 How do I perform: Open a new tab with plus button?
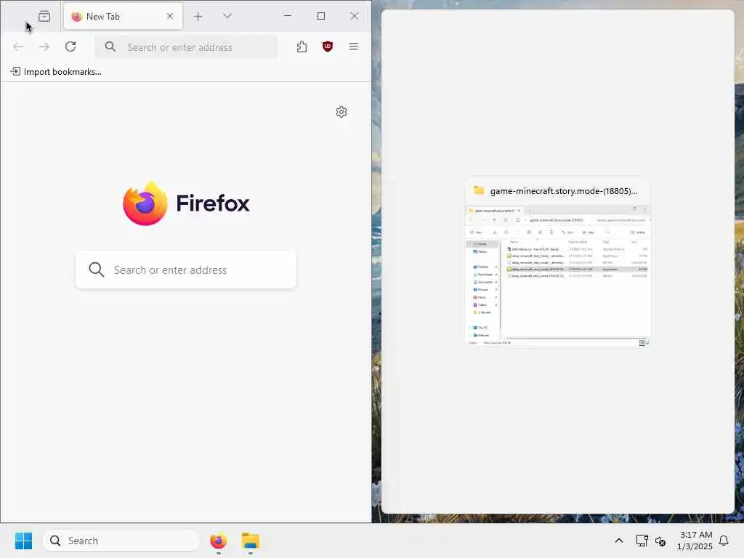198,16
